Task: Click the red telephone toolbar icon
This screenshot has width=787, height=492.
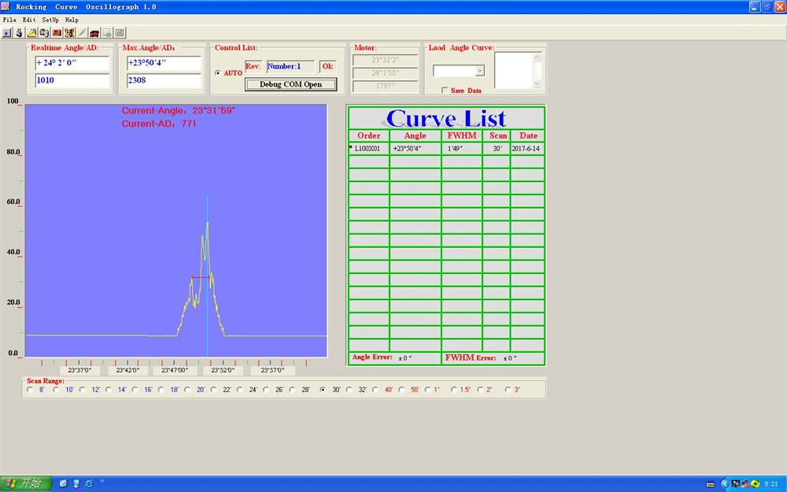Action: [x=94, y=32]
